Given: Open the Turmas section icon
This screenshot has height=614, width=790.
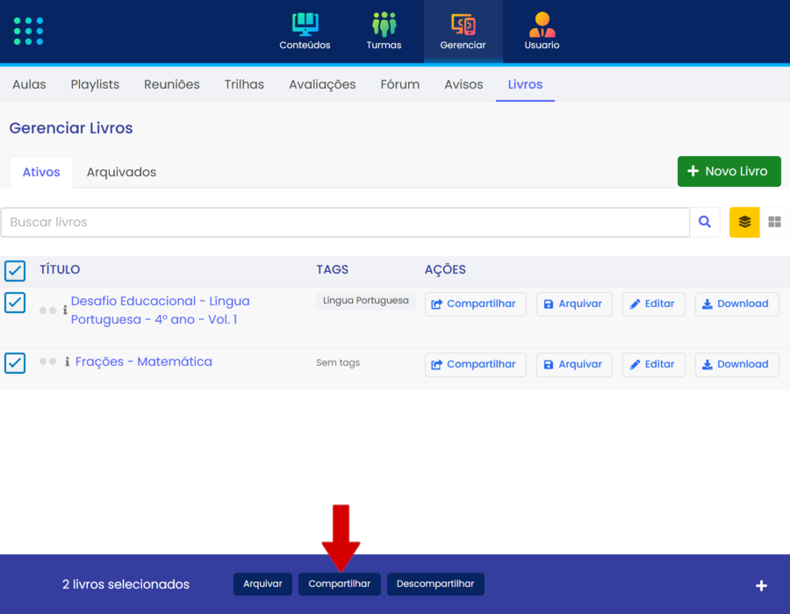Looking at the screenshot, I should point(384,25).
